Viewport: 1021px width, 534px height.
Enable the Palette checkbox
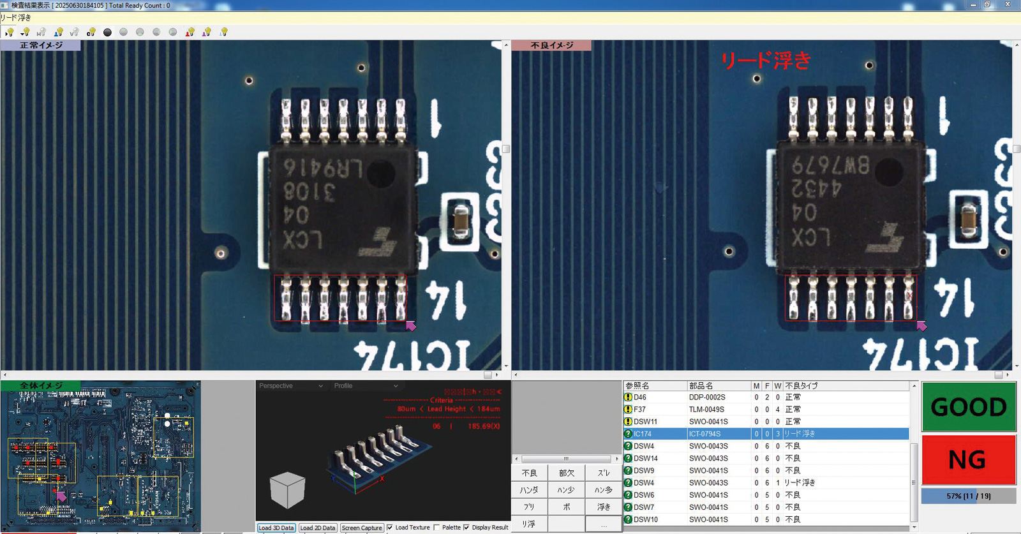(x=436, y=528)
